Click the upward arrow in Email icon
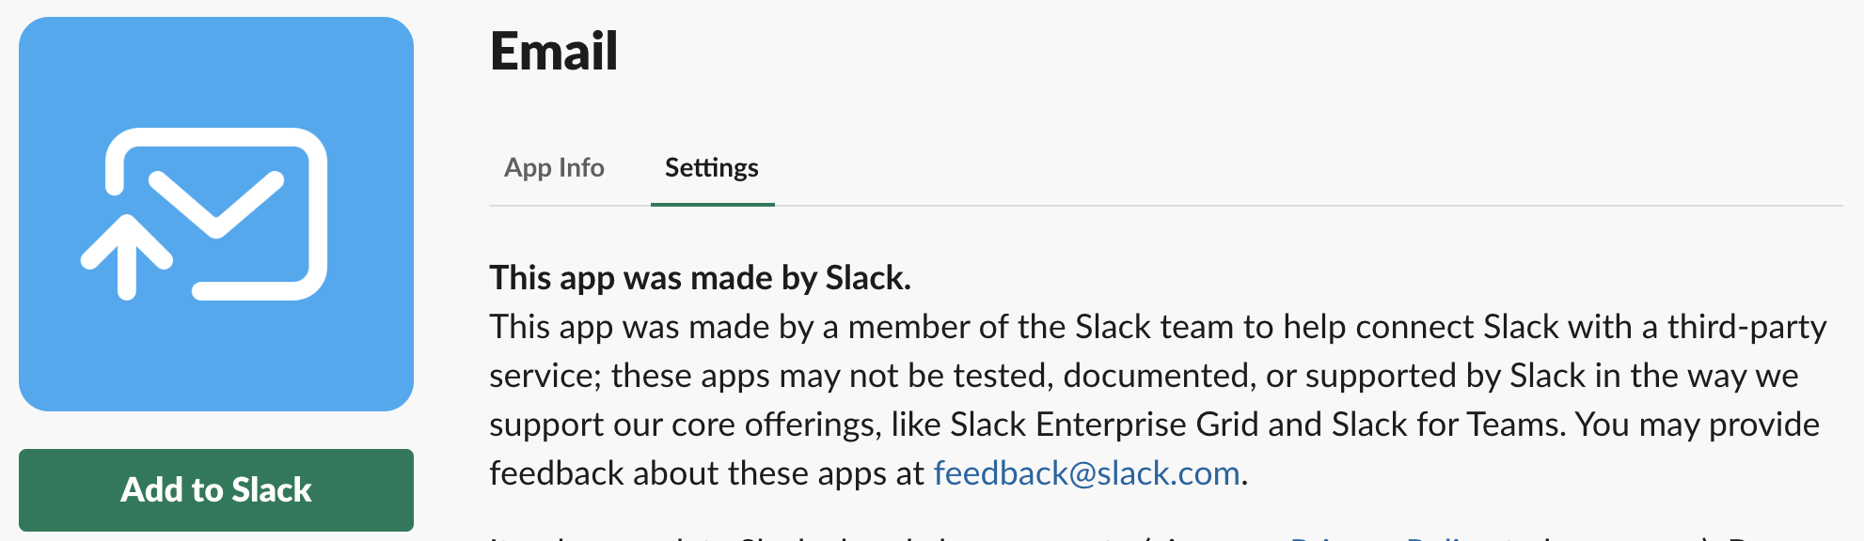The height and width of the screenshot is (541, 1864). [127, 255]
